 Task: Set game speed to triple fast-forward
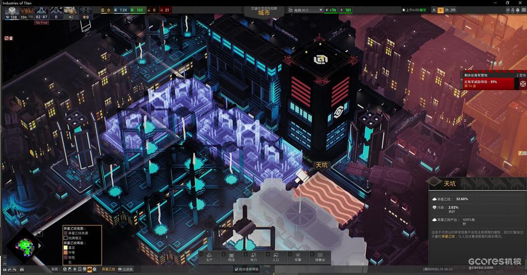(x=453, y=10)
